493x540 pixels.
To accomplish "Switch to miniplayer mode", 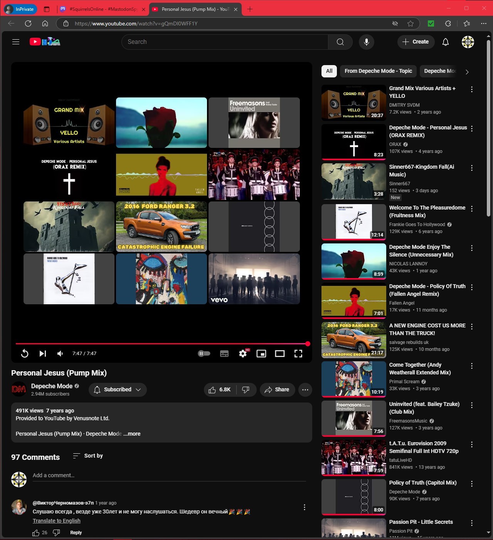I will pyautogui.click(x=261, y=354).
